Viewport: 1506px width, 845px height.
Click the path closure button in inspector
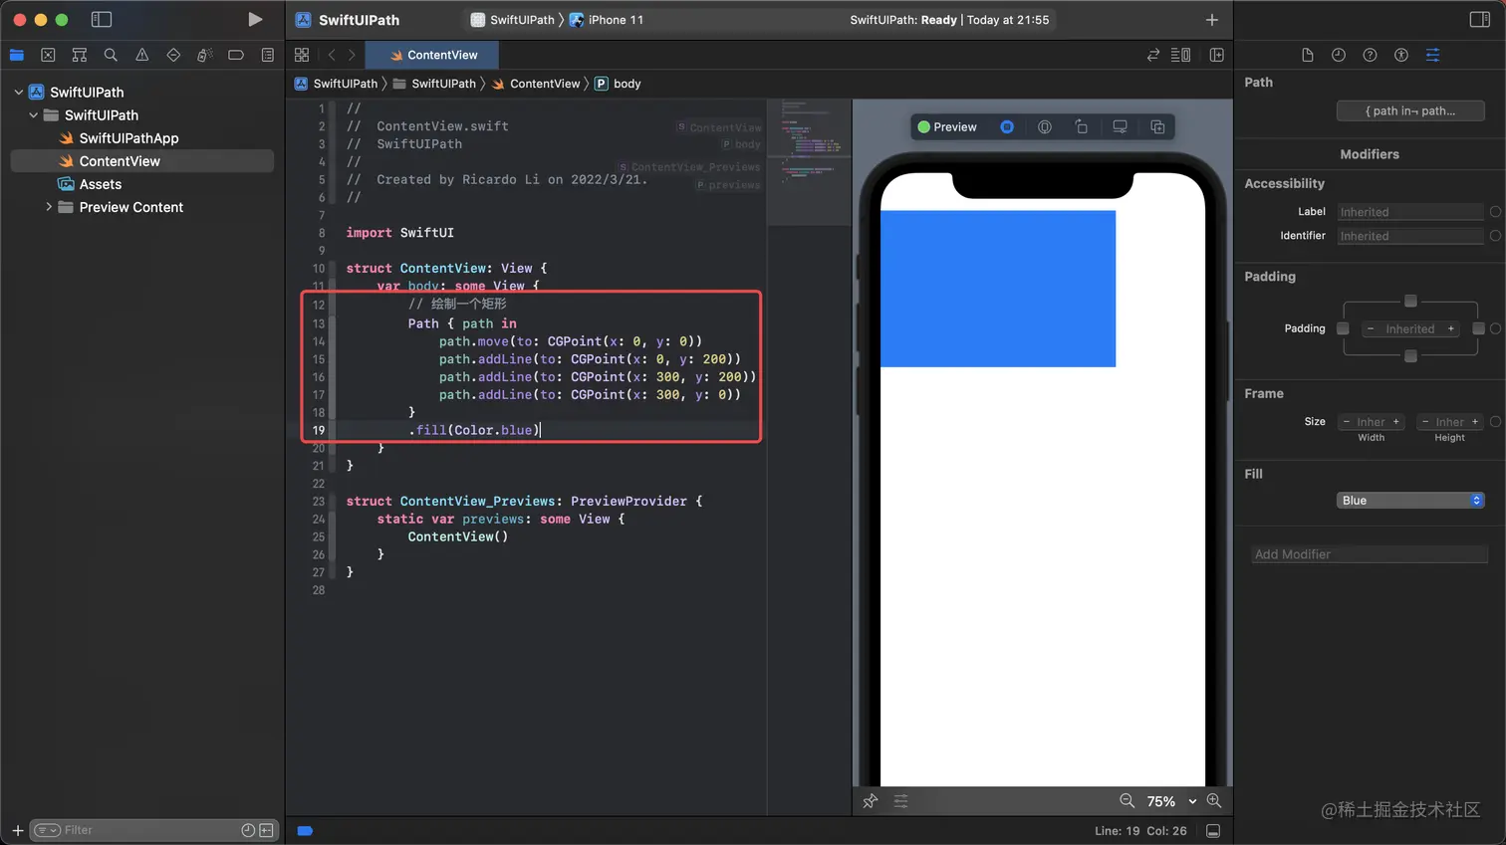point(1410,110)
